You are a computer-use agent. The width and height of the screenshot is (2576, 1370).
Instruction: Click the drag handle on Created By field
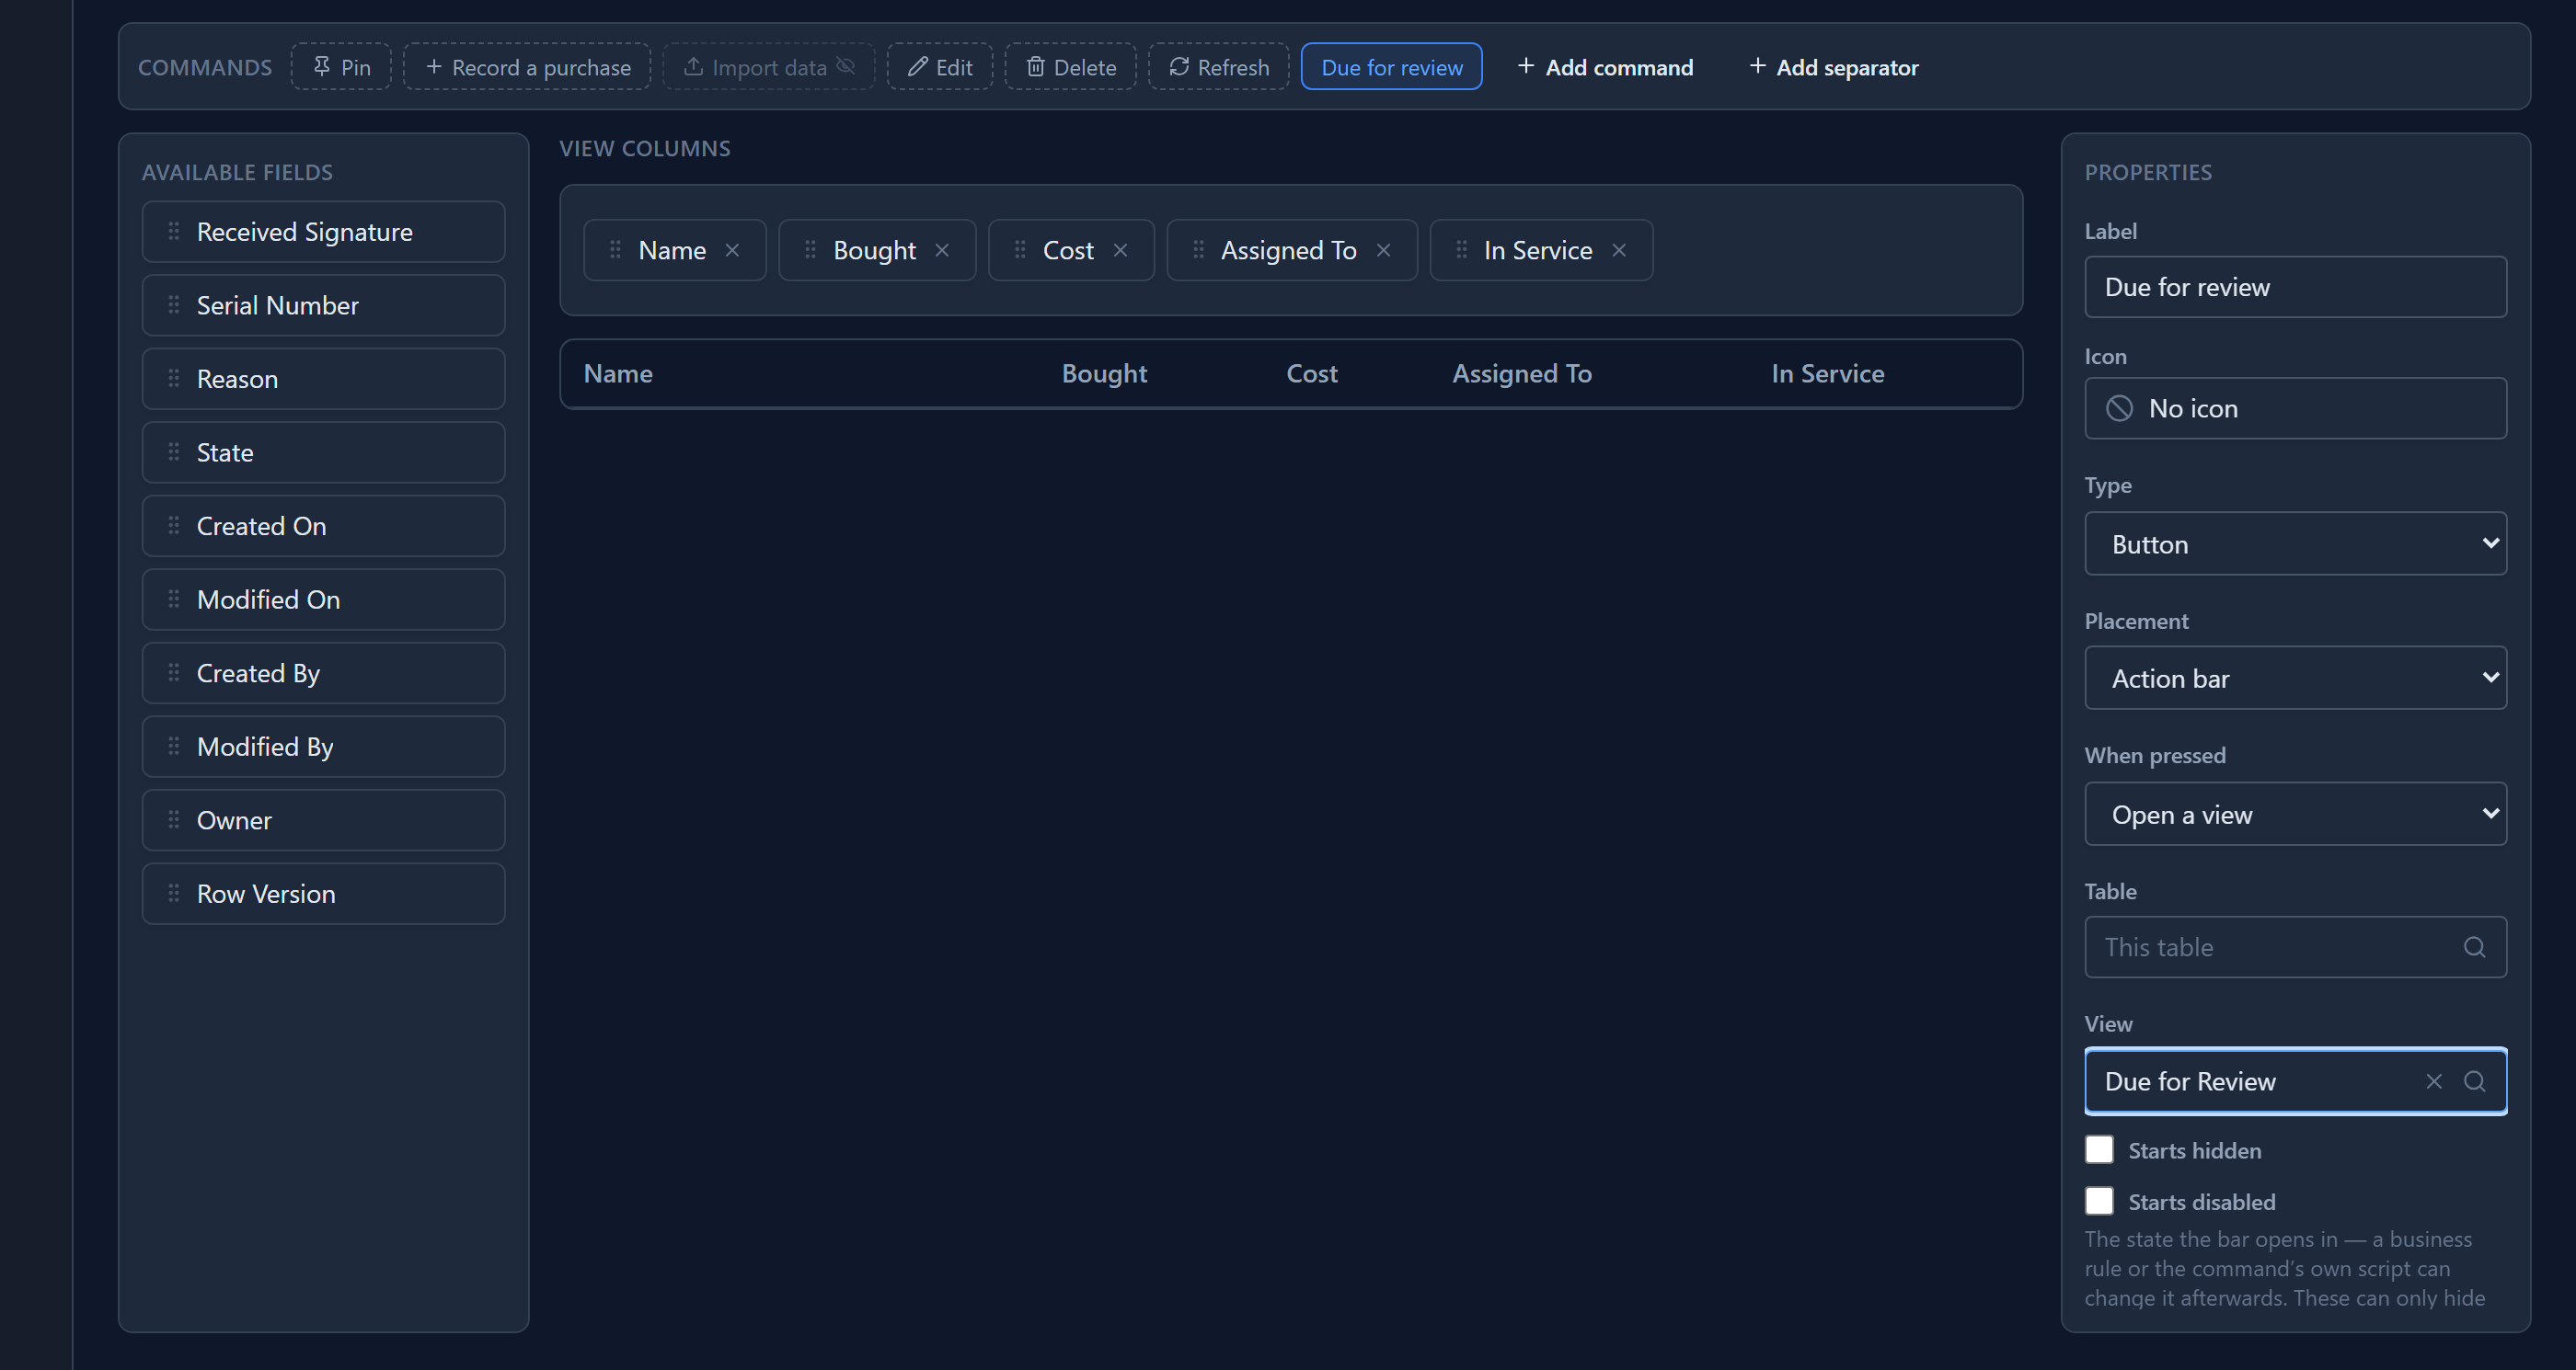click(x=174, y=674)
